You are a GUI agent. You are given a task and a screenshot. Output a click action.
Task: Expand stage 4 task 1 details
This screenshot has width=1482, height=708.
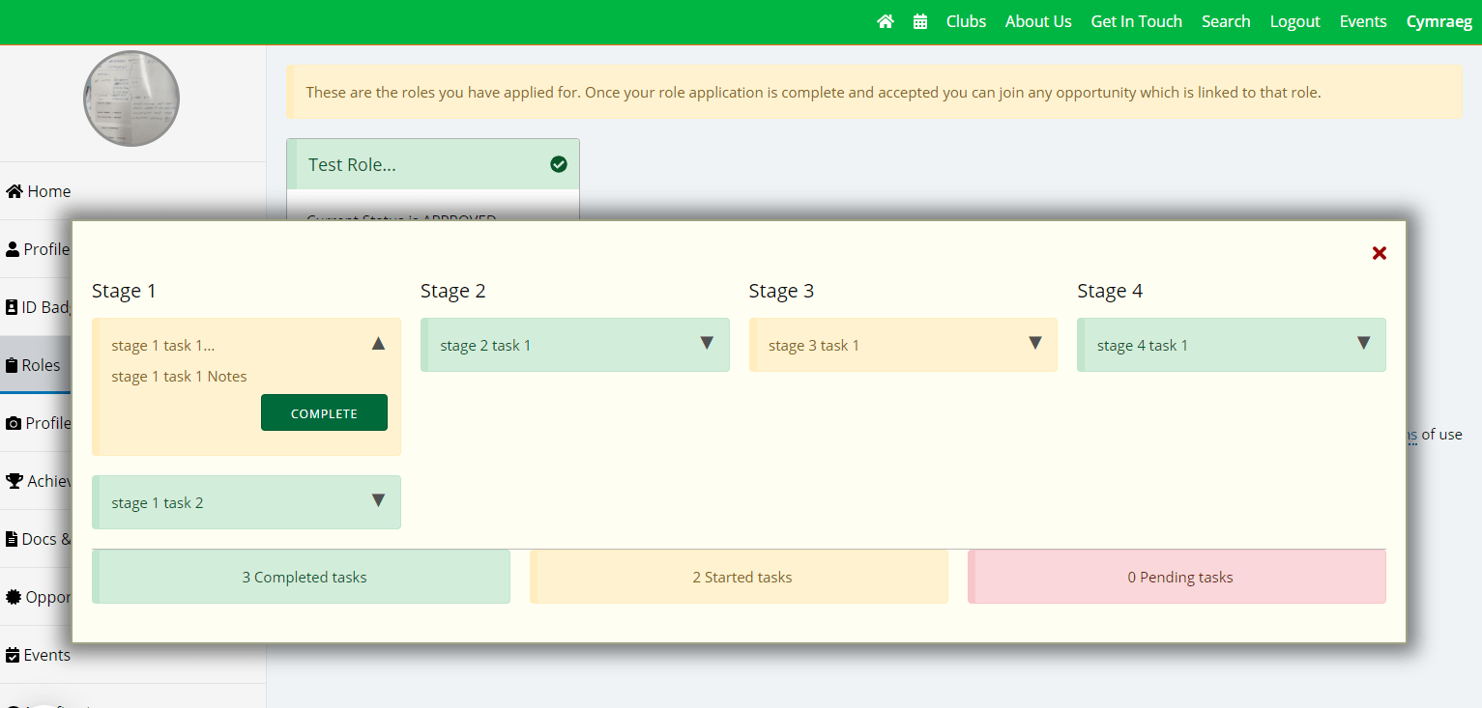[x=1363, y=344]
